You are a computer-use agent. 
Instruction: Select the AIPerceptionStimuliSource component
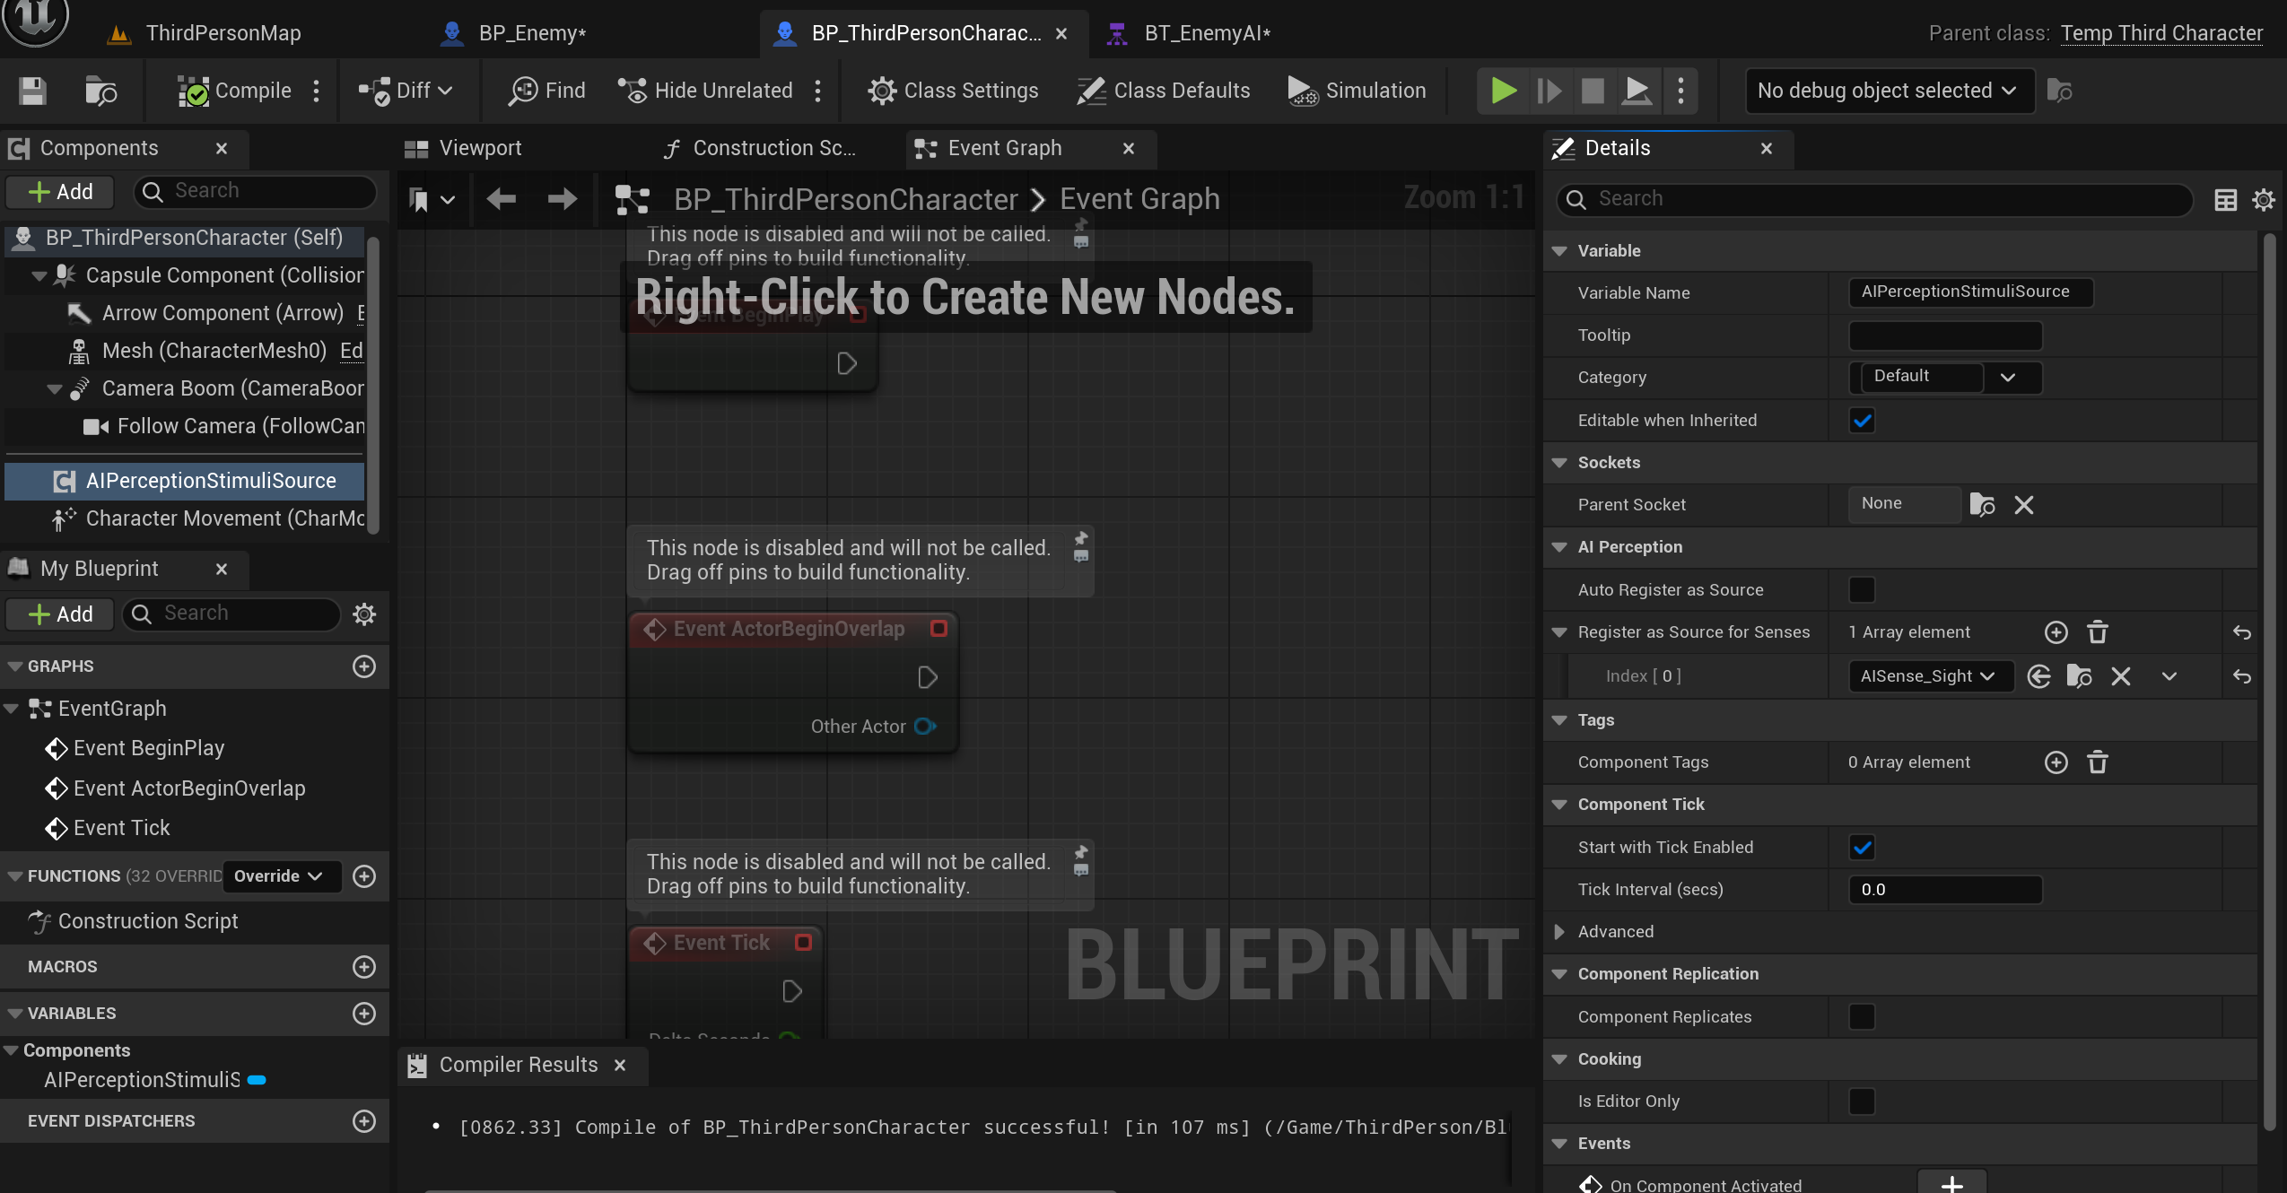click(185, 481)
